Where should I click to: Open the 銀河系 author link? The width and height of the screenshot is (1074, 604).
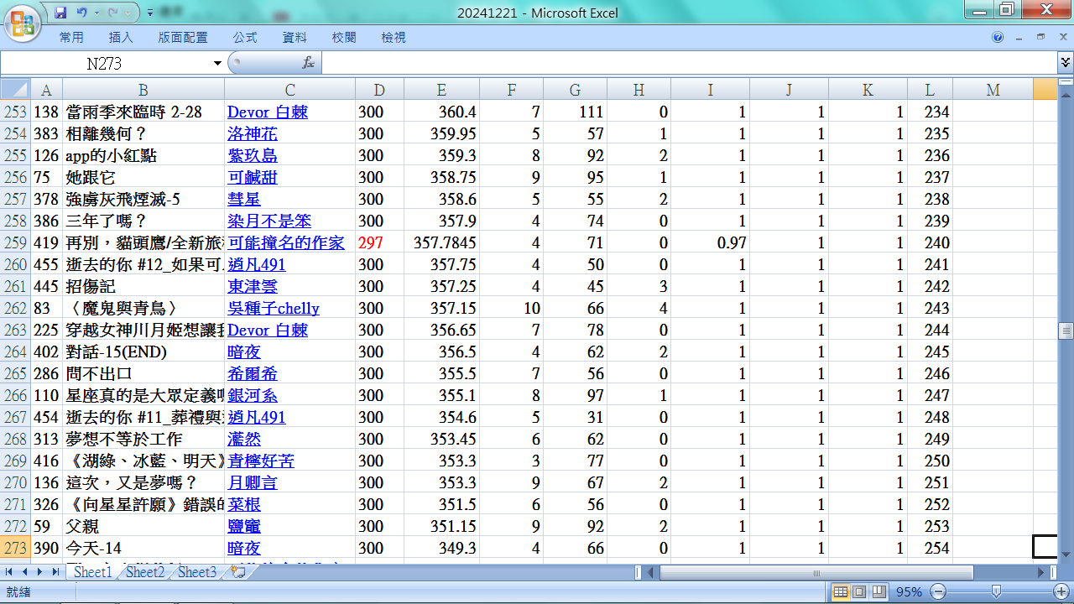pos(253,395)
